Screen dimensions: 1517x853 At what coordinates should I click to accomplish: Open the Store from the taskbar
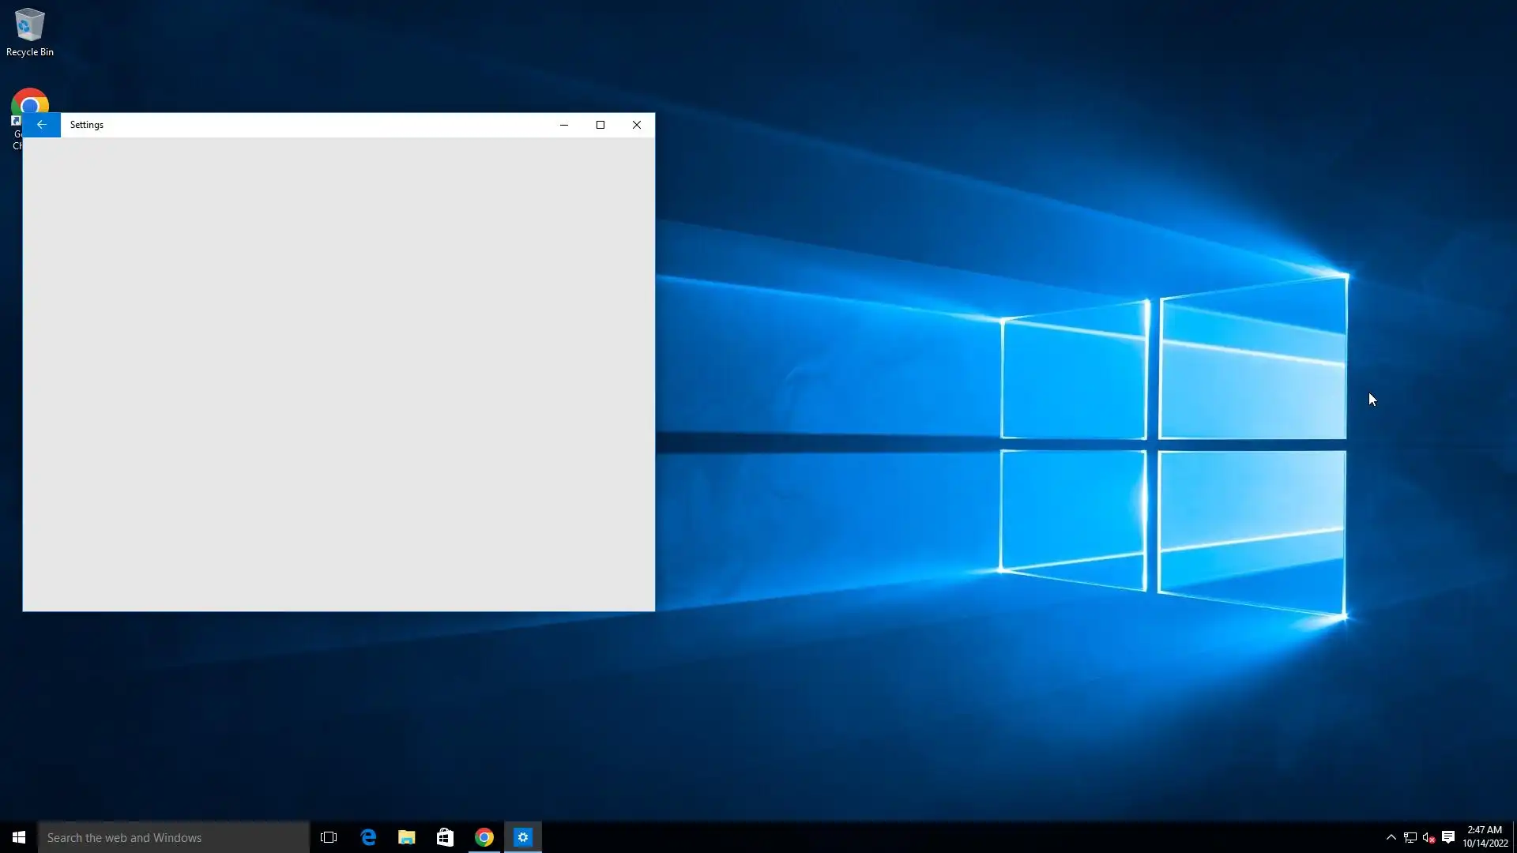445,837
